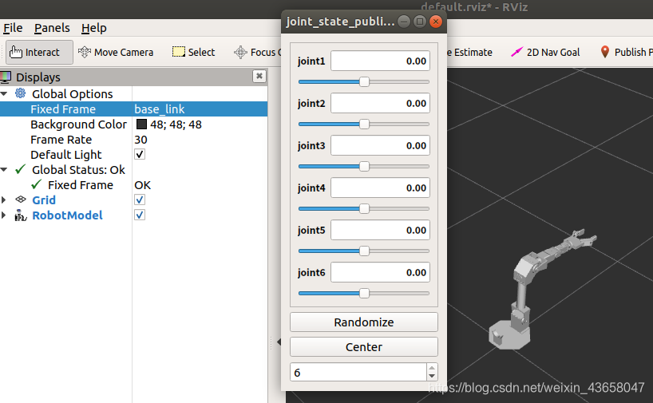The image size is (653, 403).
Task: Click the joint1 value field
Action: pos(380,61)
